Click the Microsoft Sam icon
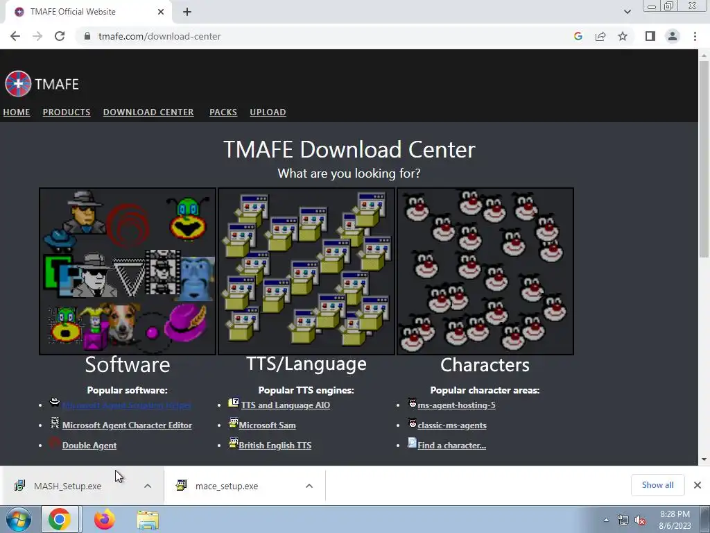 (x=233, y=423)
